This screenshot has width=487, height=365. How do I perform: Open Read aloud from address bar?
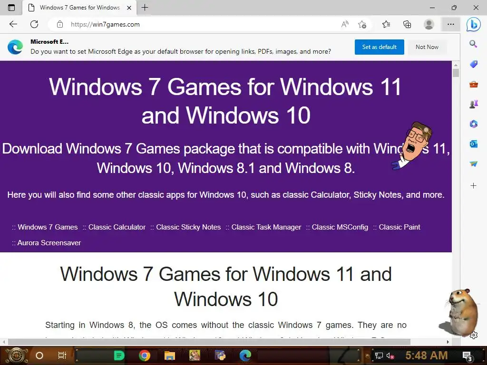click(x=345, y=24)
